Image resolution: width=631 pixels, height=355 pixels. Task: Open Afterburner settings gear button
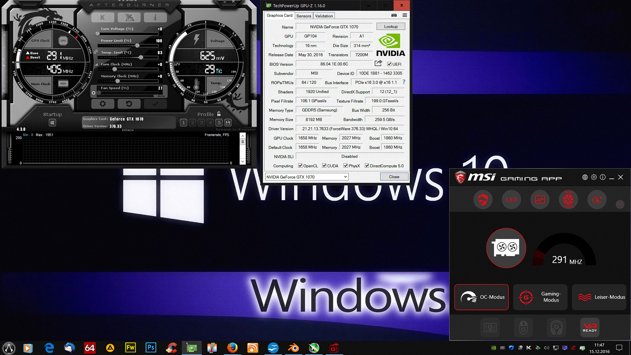click(x=103, y=104)
